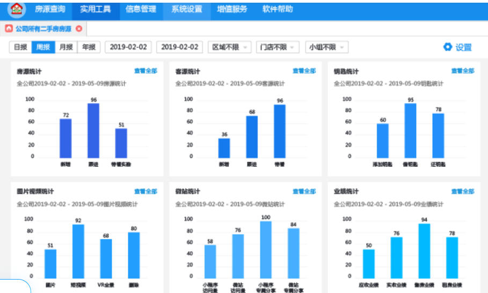
Task: Click the 96 bar in 房源统计 chart
Action: (93, 130)
